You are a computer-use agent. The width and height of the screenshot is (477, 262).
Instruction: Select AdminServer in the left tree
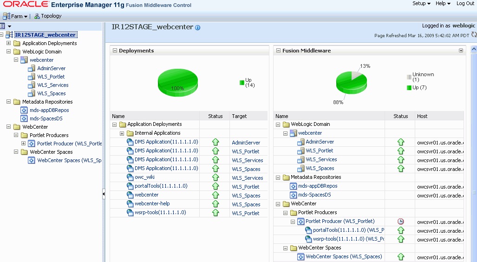(51, 68)
